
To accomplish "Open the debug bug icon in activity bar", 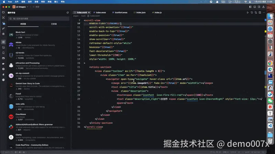I will [x=3, y=34].
